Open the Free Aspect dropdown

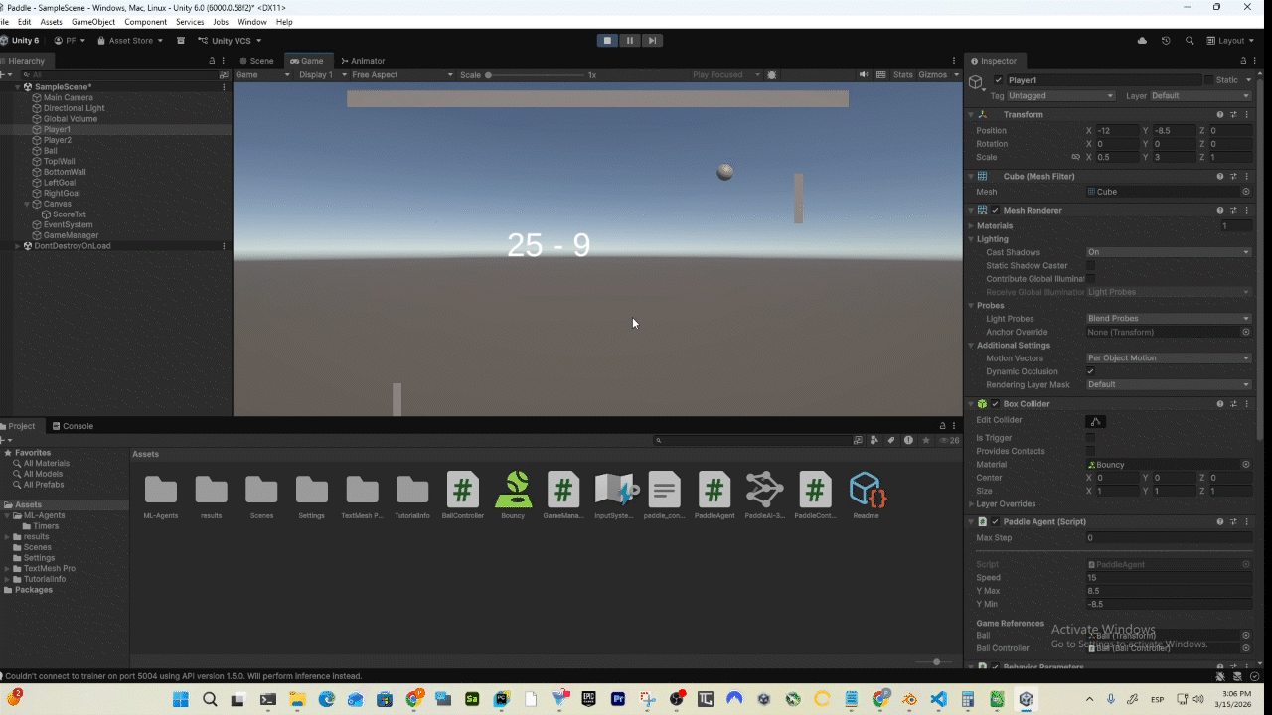point(402,75)
